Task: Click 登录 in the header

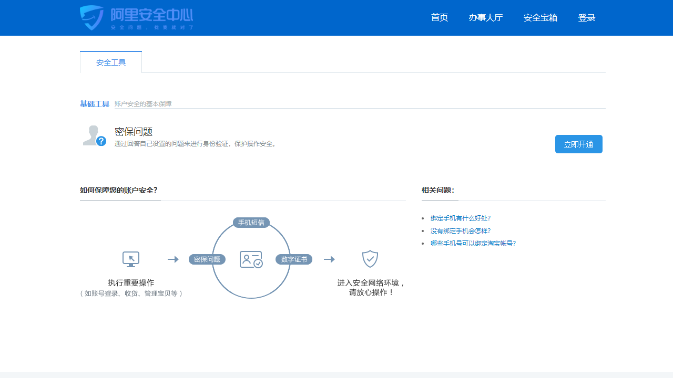Action: 587,18
